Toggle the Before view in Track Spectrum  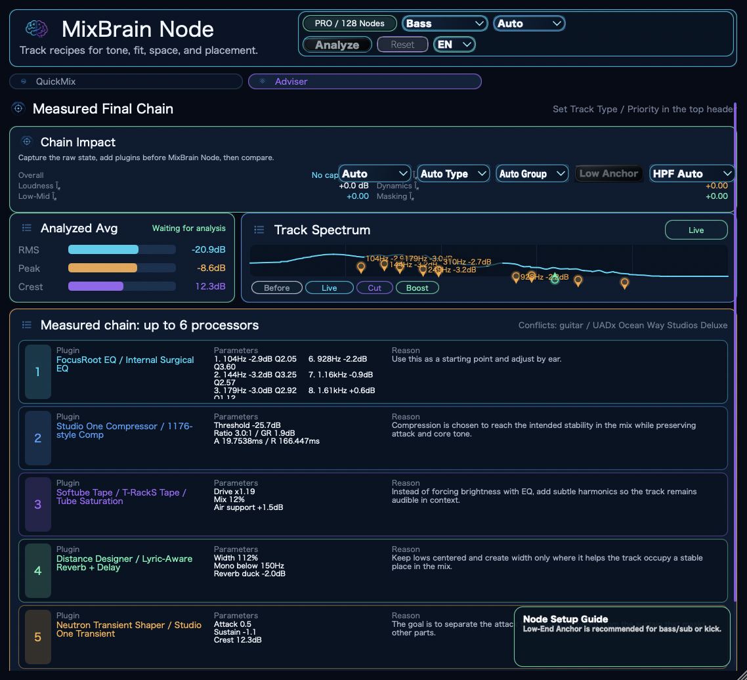[277, 288]
